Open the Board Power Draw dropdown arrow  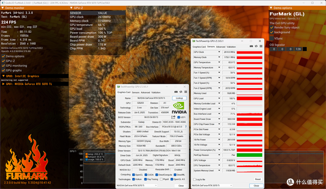[219, 119]
